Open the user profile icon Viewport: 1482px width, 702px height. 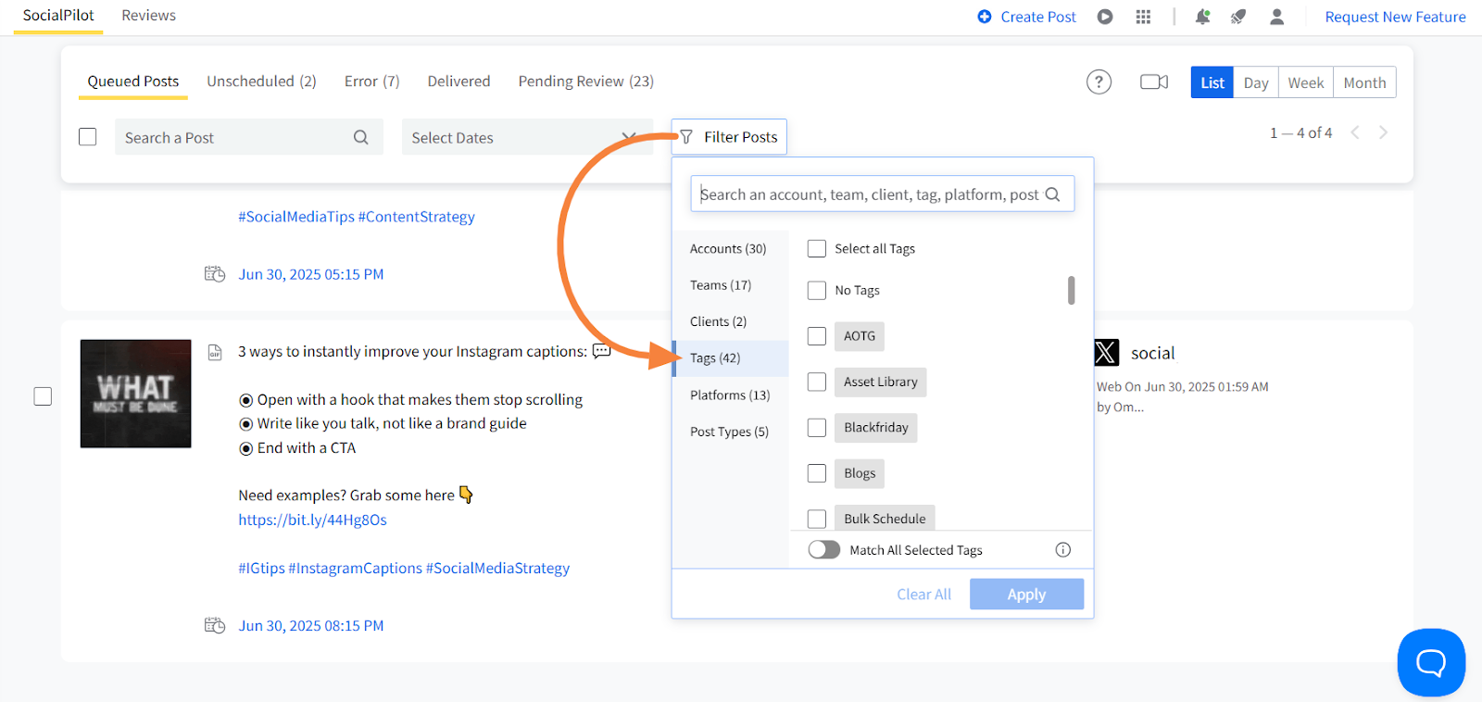(x=1276, y=17)
